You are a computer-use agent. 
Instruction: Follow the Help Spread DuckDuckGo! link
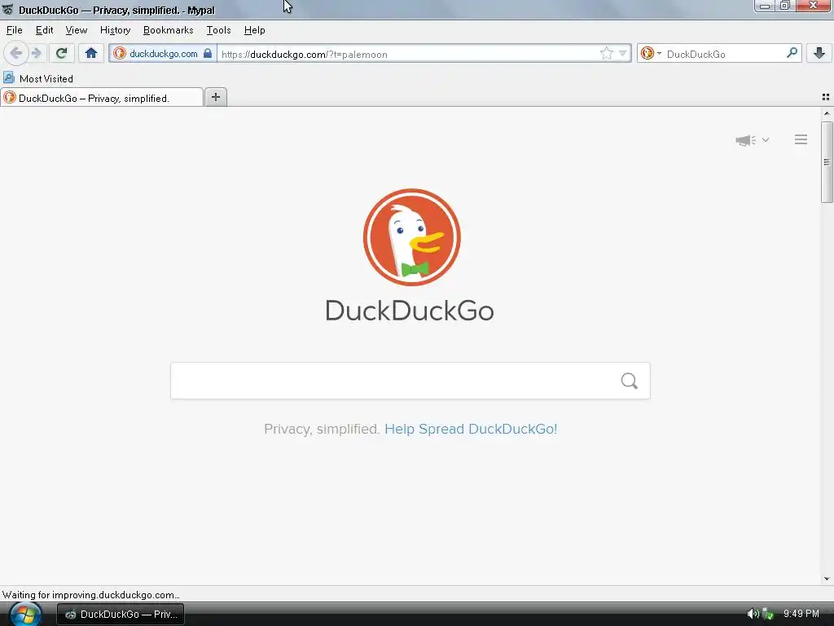[471, 429]
